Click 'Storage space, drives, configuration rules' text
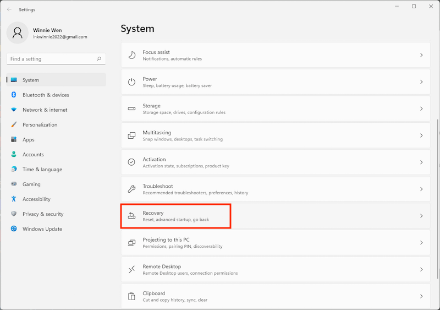This screenshot has width=440, height=310. point(184,112)
